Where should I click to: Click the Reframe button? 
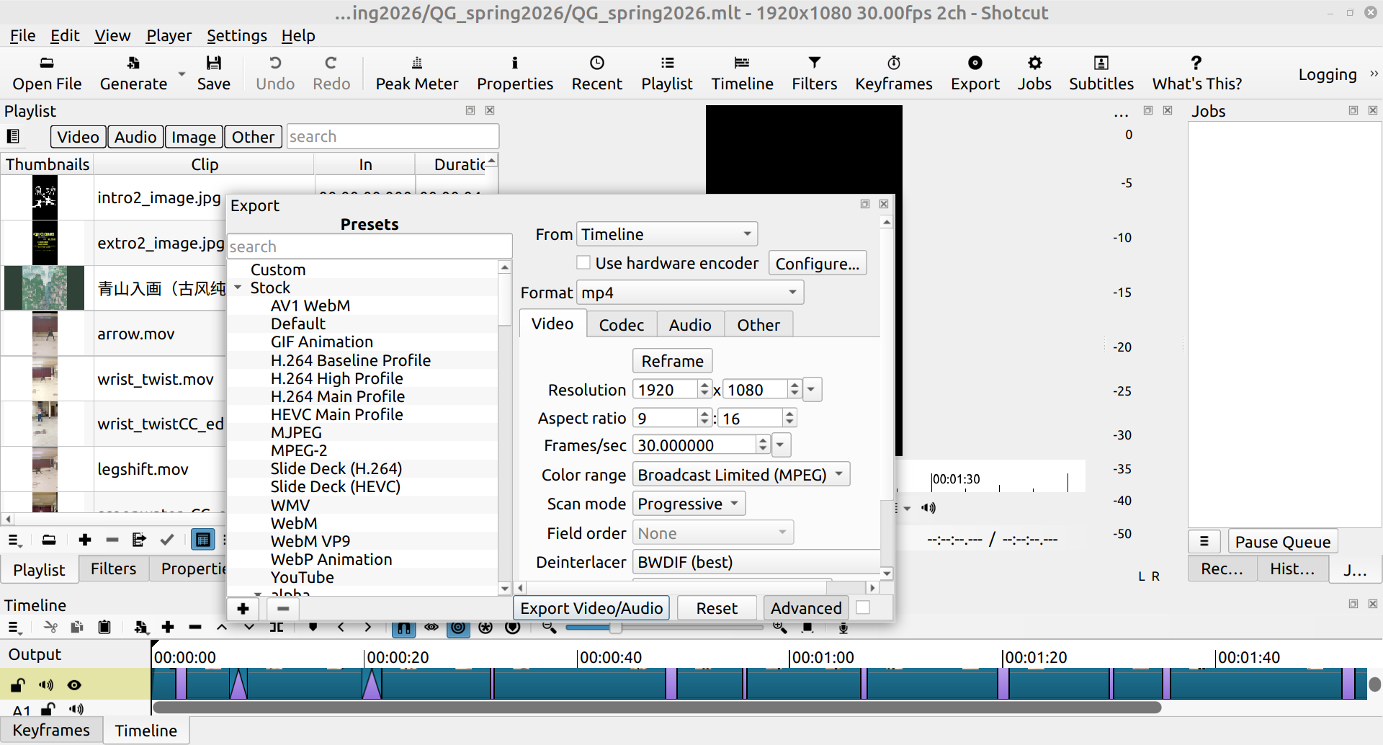pos(672,361)
